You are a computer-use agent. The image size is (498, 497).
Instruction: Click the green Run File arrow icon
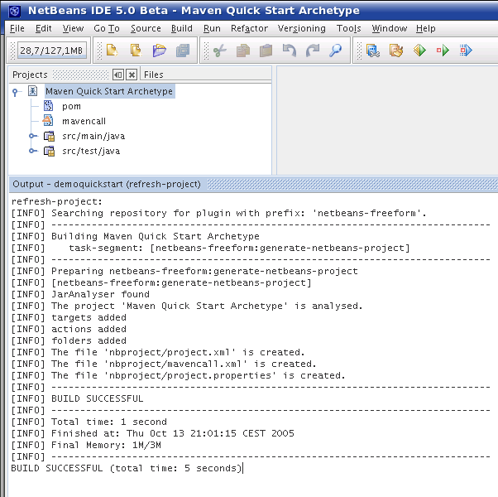point(443,51)
